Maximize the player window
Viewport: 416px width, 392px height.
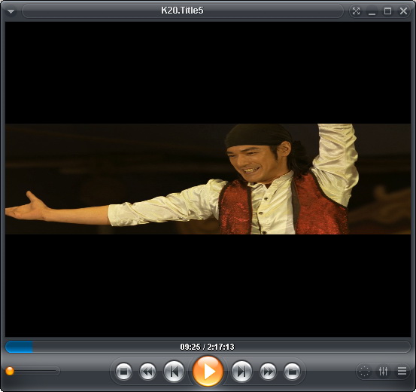click(387, 11)
